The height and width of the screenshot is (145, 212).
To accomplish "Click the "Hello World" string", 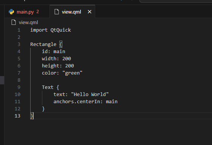I will 90,94.
